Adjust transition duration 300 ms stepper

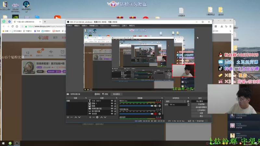coord(188,104)
